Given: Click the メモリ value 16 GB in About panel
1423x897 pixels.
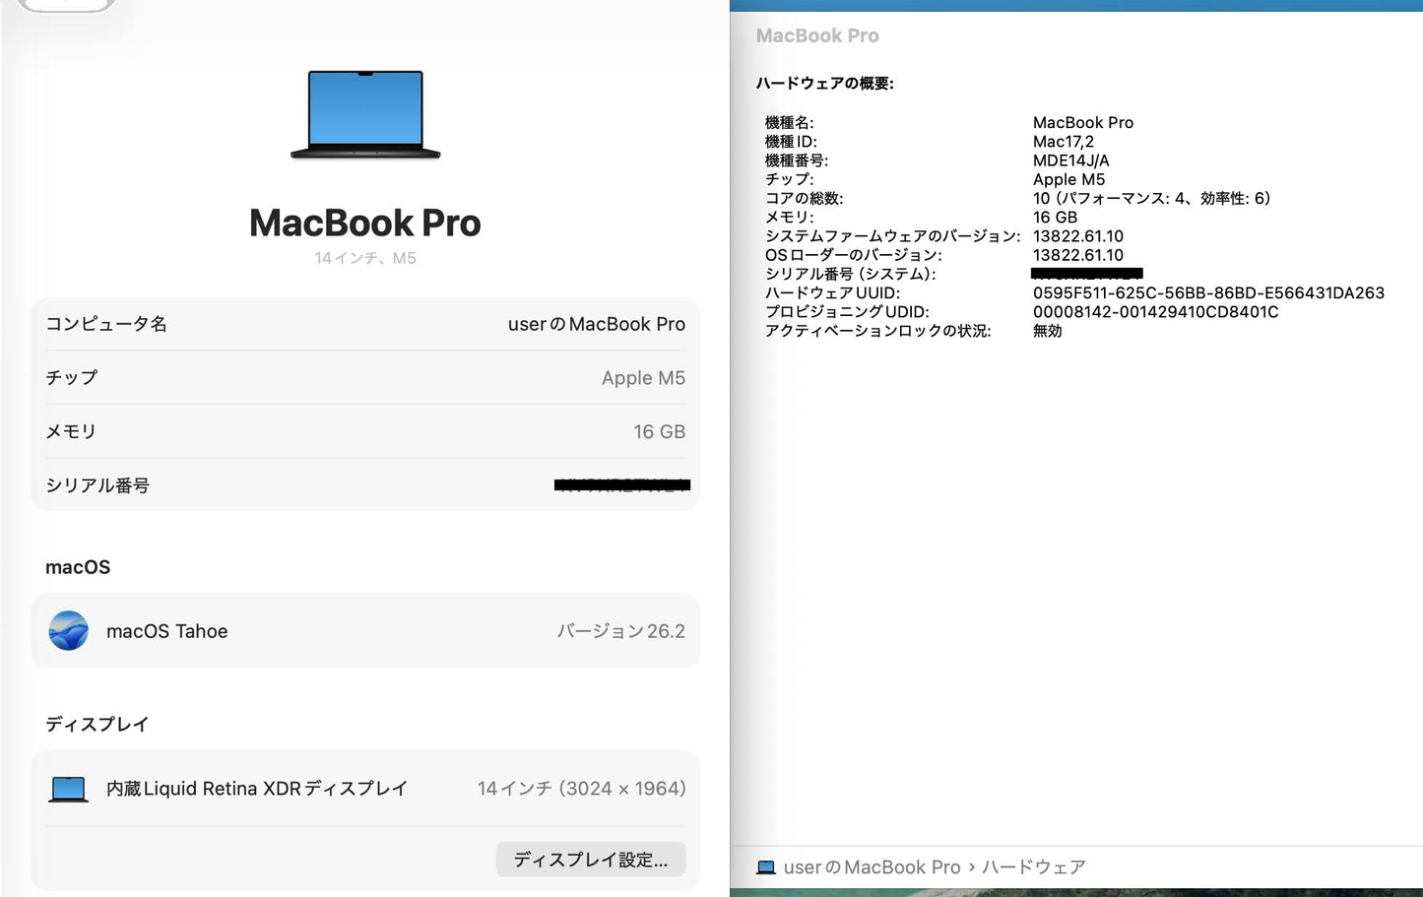Looking at the screenshot, I should [659, 431].
